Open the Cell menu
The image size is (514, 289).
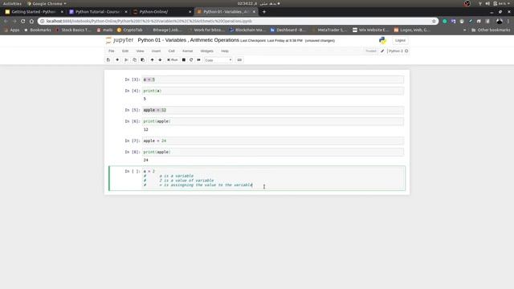pyautogui.click(x=171, y=51)
